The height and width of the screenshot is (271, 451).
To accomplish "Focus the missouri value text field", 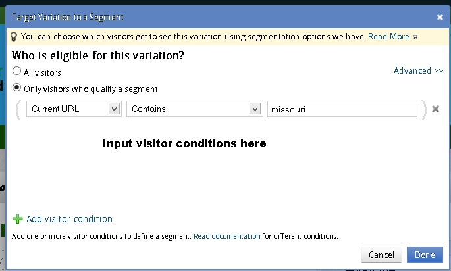I will pos(342,109).
